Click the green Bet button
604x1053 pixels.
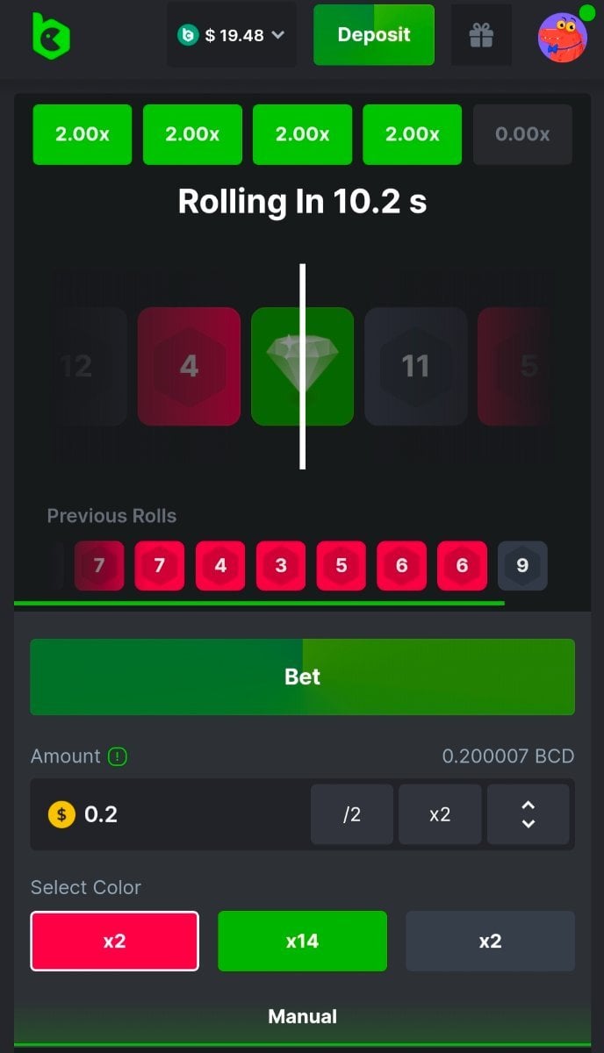[x=302, y=677]
